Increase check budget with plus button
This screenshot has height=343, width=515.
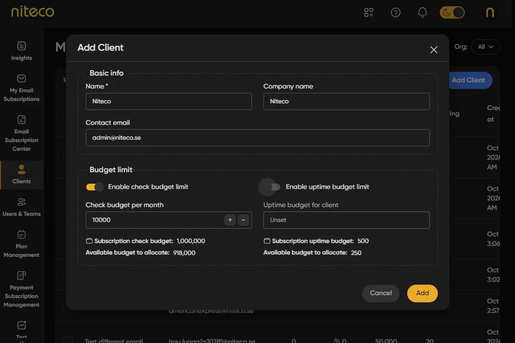point(230,220)
